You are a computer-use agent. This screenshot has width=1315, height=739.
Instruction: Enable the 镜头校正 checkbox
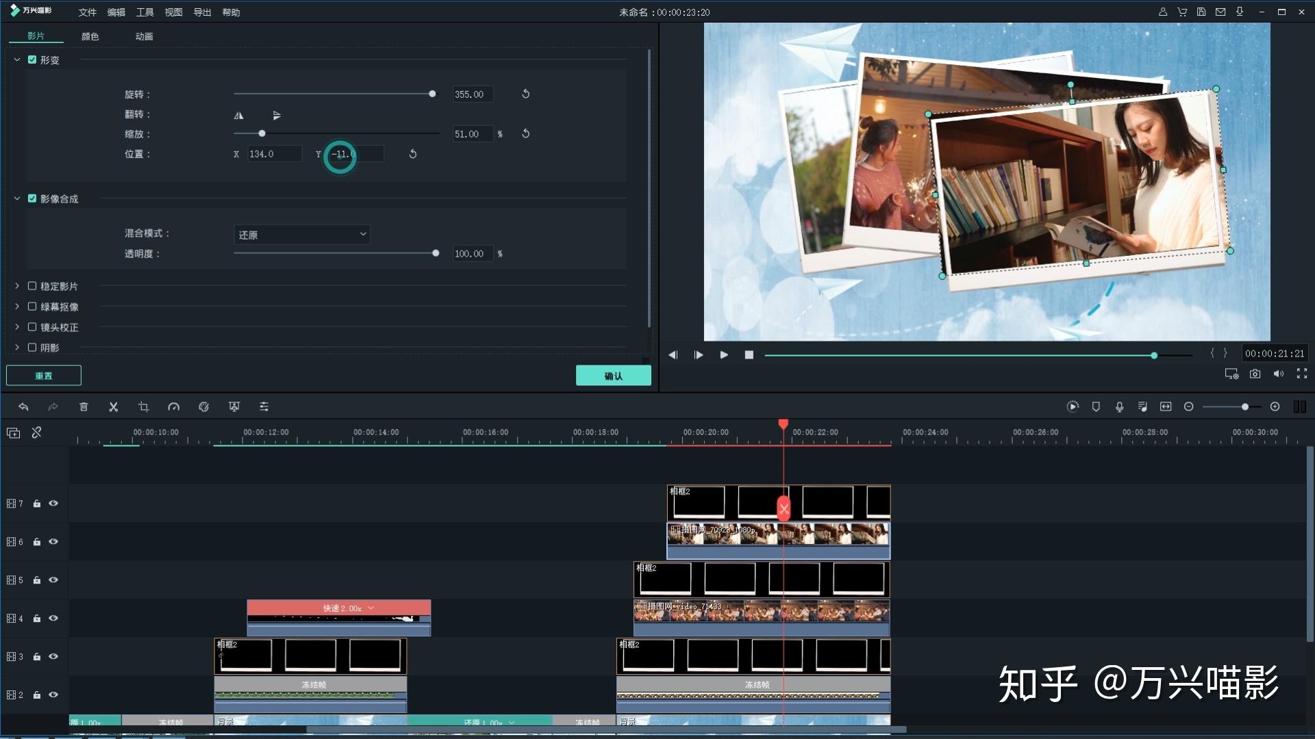32,327
